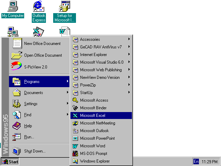The image size is (221, 166).
Task: Expand the Find submenu arrow
Action: click(x=68, y=114)
